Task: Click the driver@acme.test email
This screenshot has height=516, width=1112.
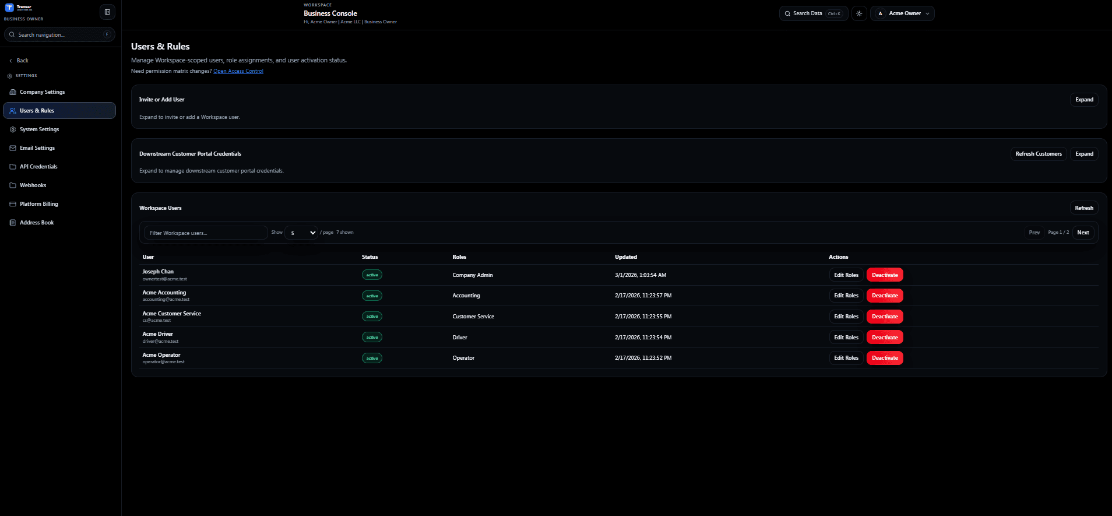Action: (x=160, y=342)
